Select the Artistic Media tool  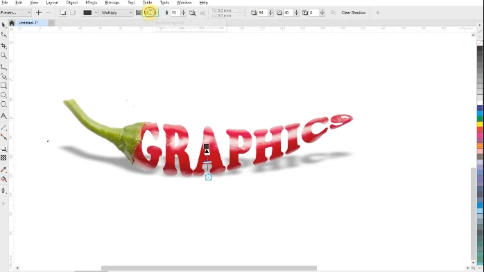tap(3, 76)
